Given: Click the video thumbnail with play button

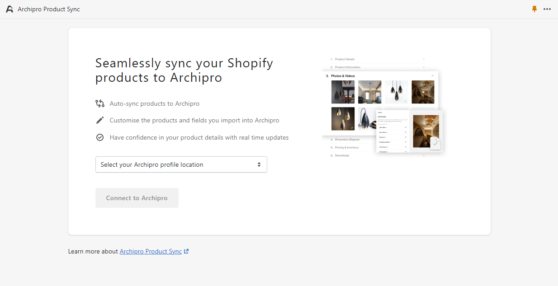Looking at the screenshot, I should click(423, 92).
